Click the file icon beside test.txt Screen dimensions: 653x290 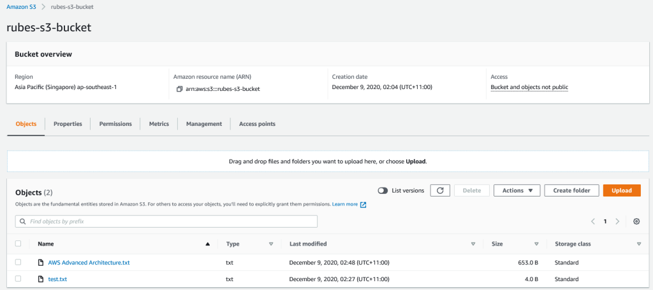click(41, 279)
